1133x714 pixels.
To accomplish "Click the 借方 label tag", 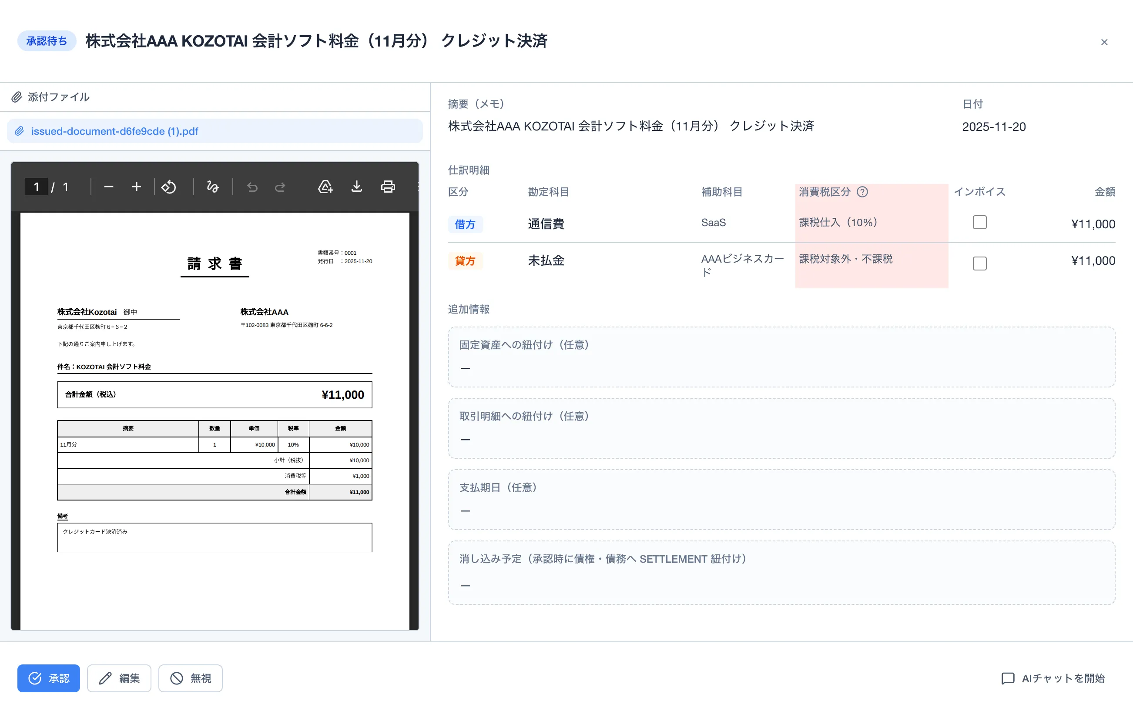I will [x=465, y=224].
